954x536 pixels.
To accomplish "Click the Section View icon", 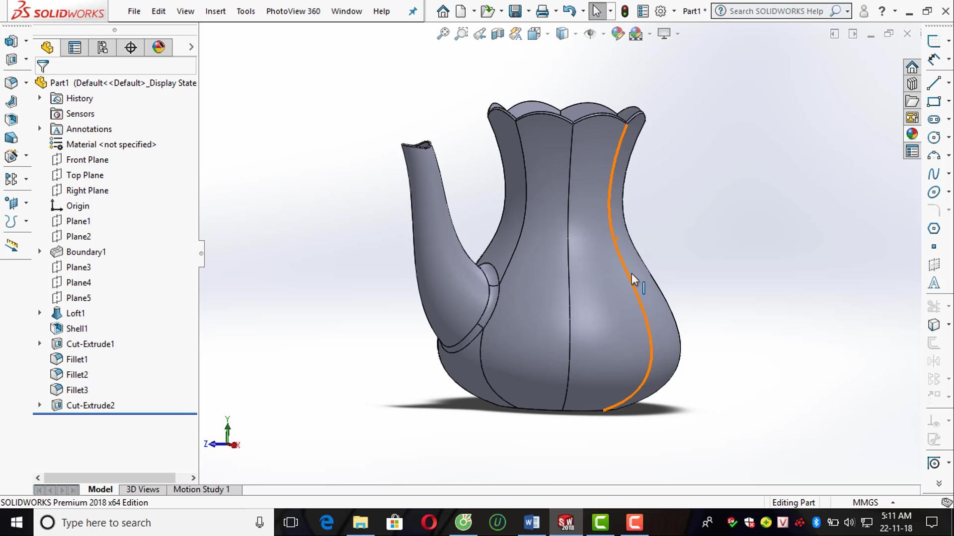I will [497, 34].
